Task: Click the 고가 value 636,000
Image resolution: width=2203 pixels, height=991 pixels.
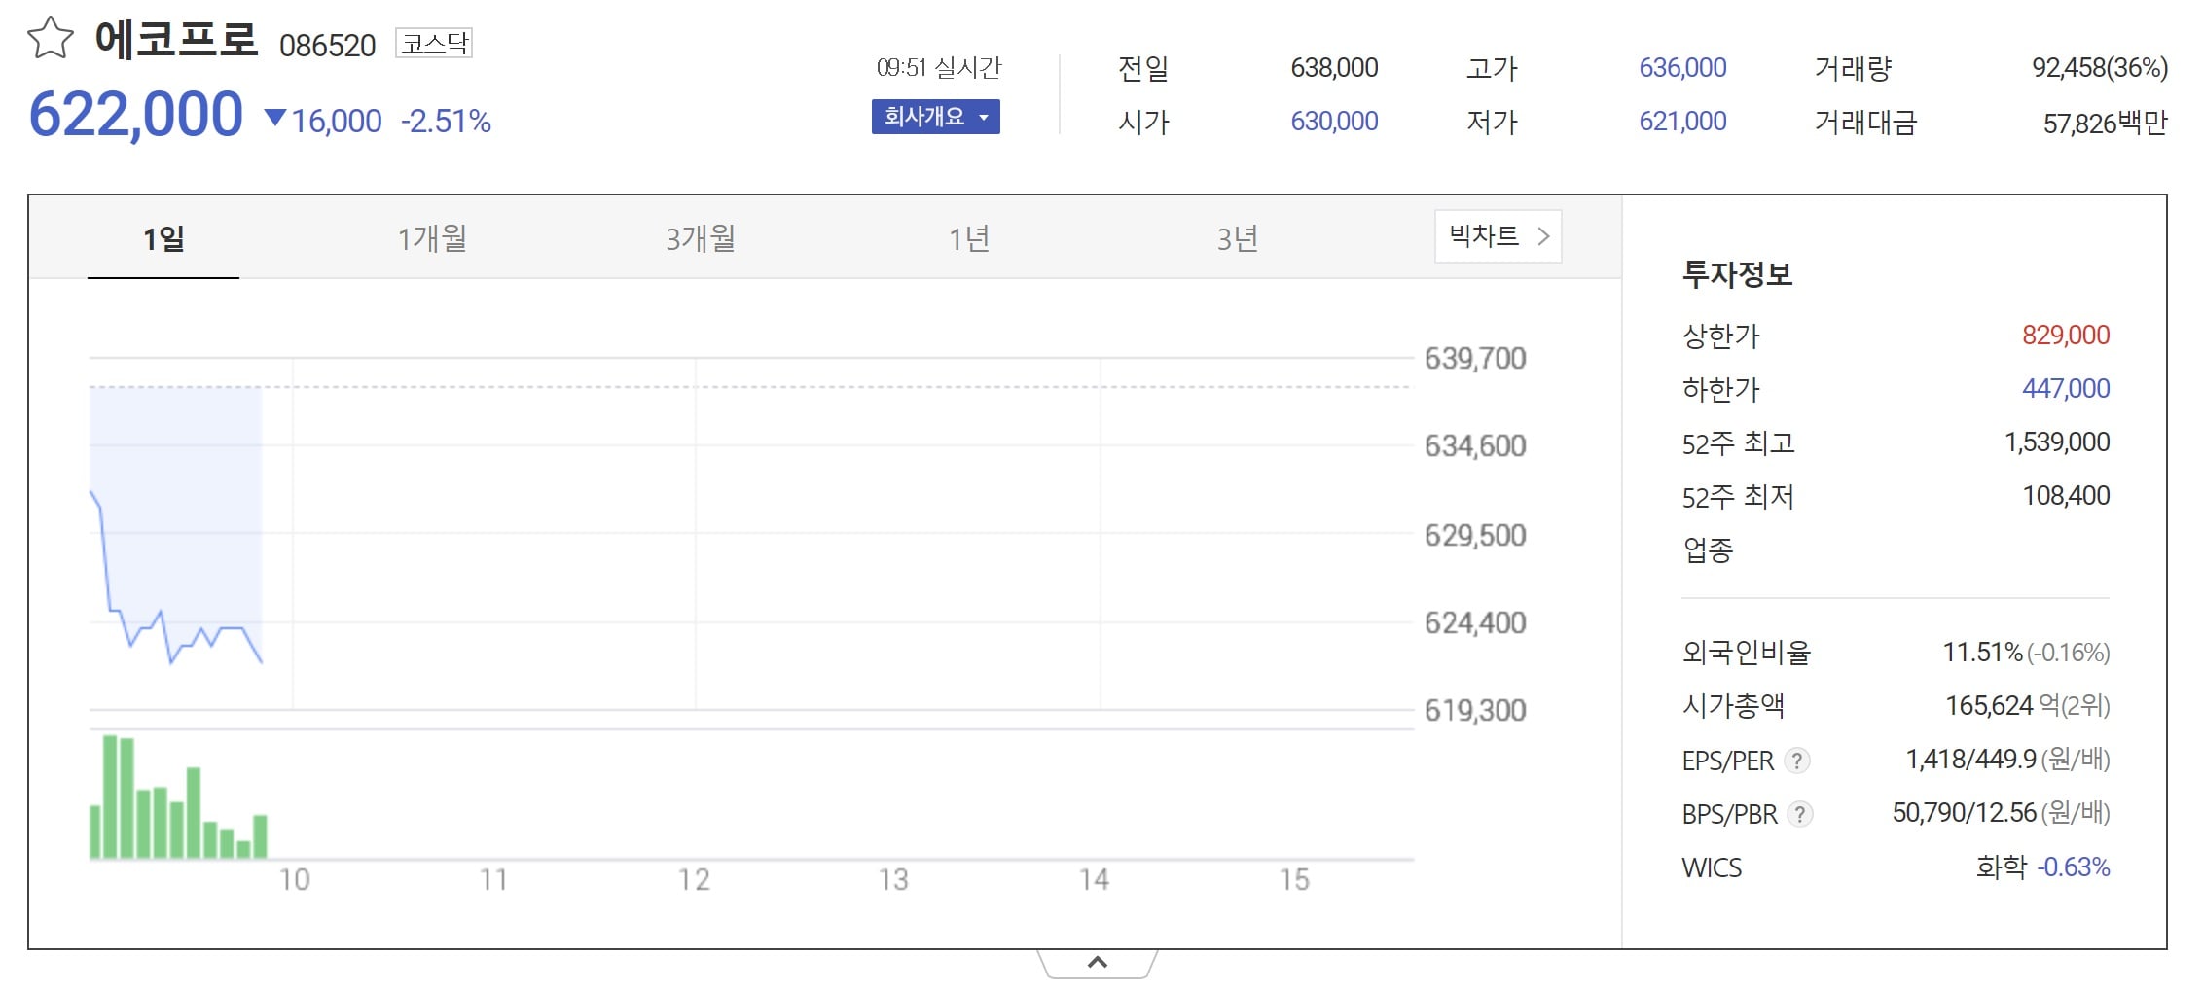Action: pos(1682,67)
